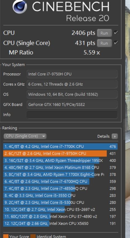Select ranking row Intel Core i7-6700HQ
Screen dimensions: 130x238
pyautogui.click(x=60, y=181)
